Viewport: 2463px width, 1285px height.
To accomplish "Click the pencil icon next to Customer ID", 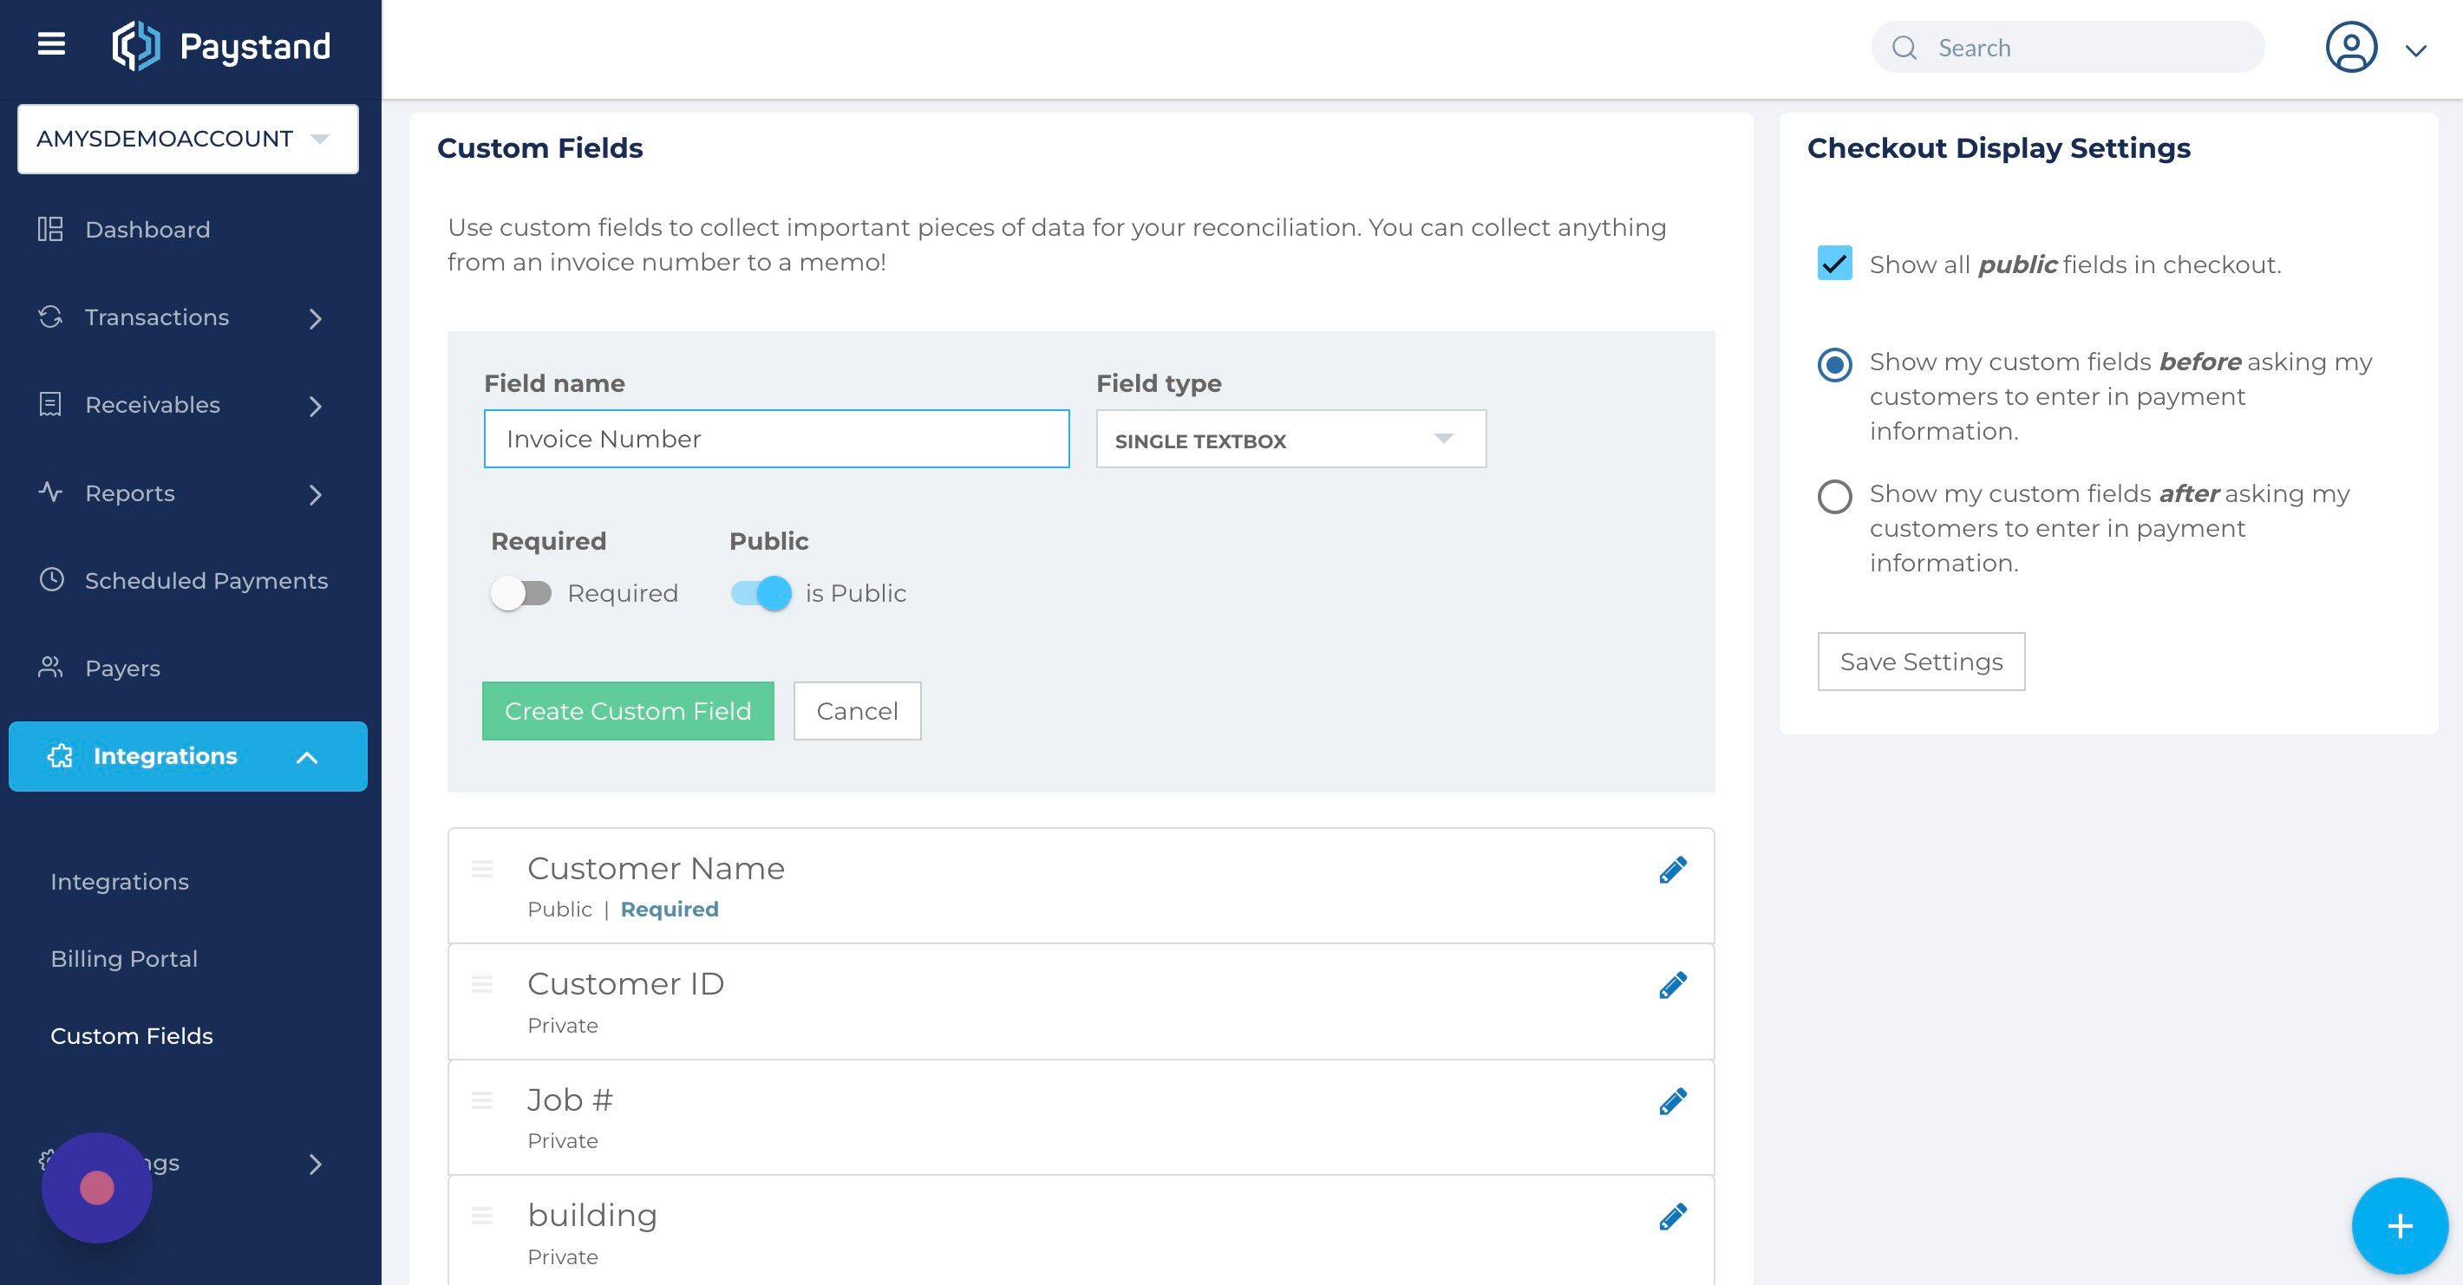I will [x=1671, y=984].
